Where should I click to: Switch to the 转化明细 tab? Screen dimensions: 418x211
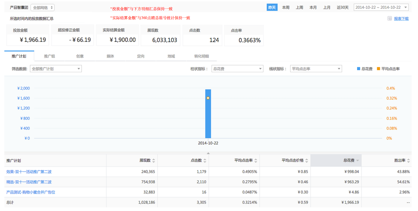pos(201,56)
